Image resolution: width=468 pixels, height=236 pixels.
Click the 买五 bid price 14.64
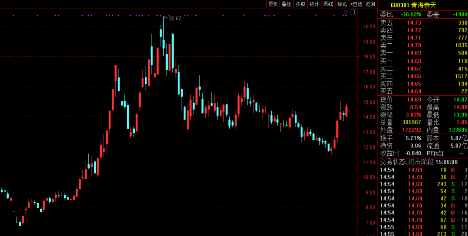[414, 91]
